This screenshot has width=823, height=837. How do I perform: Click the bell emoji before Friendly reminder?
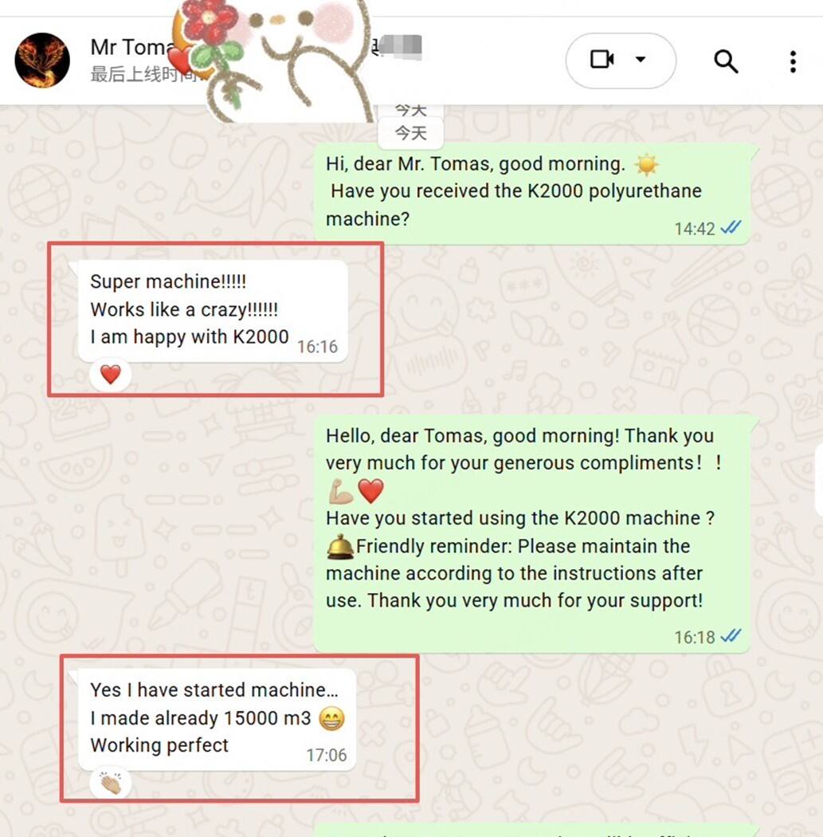tap(340, 546)
